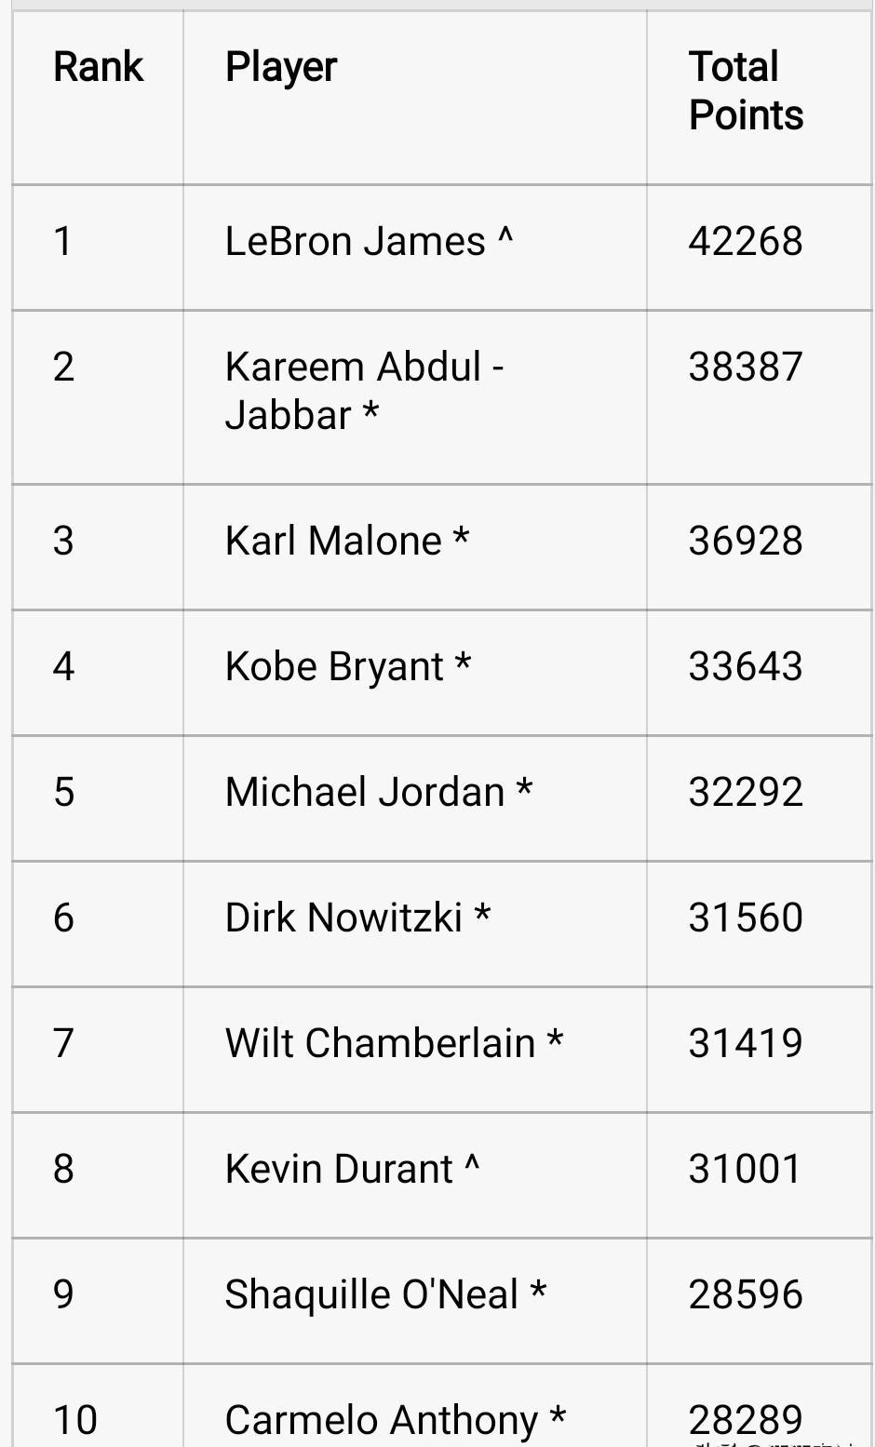Click the Rank column header
Image resolution: width=875 pixels, height=1447 pixels.
tap(98, 67)
